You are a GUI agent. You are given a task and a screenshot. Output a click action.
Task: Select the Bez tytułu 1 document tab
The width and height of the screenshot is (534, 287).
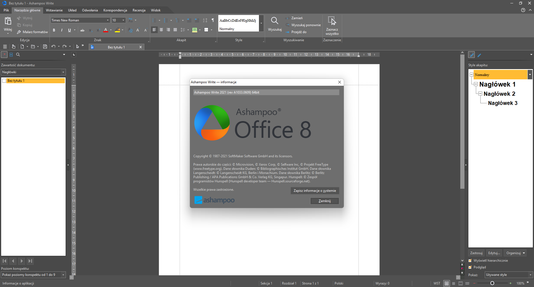[116, 47]
